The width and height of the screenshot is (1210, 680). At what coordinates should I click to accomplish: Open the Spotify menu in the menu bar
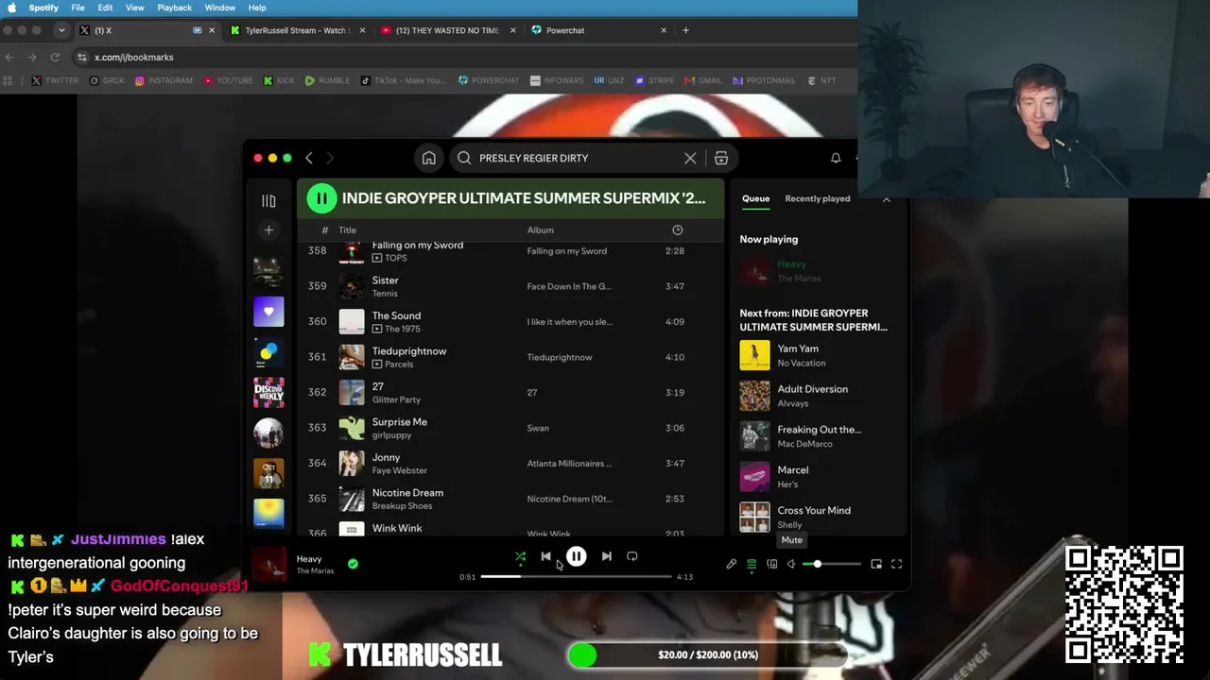click(x=43, y=8)
